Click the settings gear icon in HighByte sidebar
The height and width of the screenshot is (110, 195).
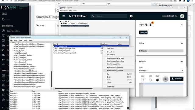[3, 100]
